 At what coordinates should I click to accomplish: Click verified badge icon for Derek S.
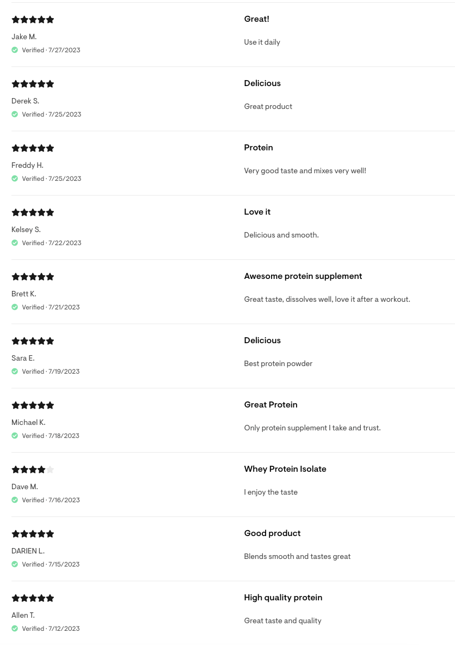coord(15,114)
